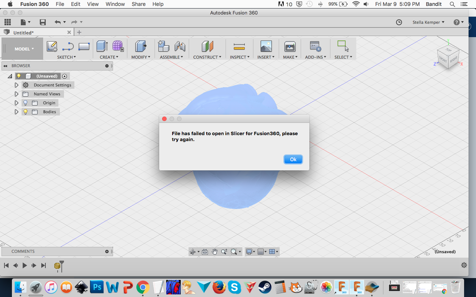
Task: Open the timeline settings gear
Action: point(464,265)
